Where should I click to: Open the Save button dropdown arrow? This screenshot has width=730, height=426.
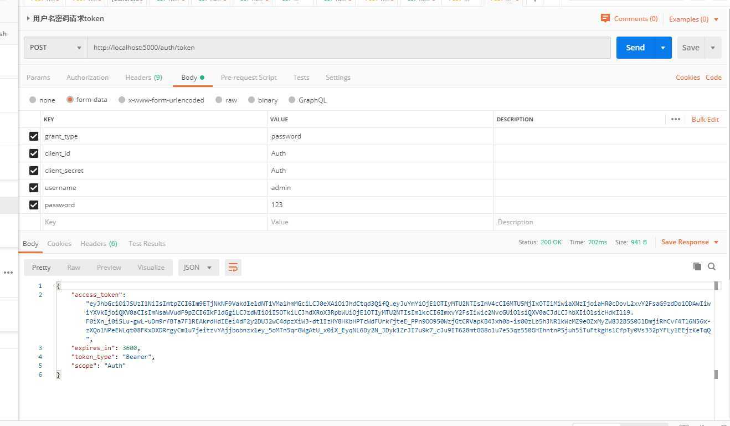tap(713, 48)
